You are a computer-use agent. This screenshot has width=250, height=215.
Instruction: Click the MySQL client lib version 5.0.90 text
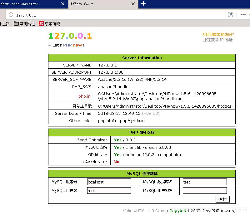pyautogui.click(x=148, y=147)
